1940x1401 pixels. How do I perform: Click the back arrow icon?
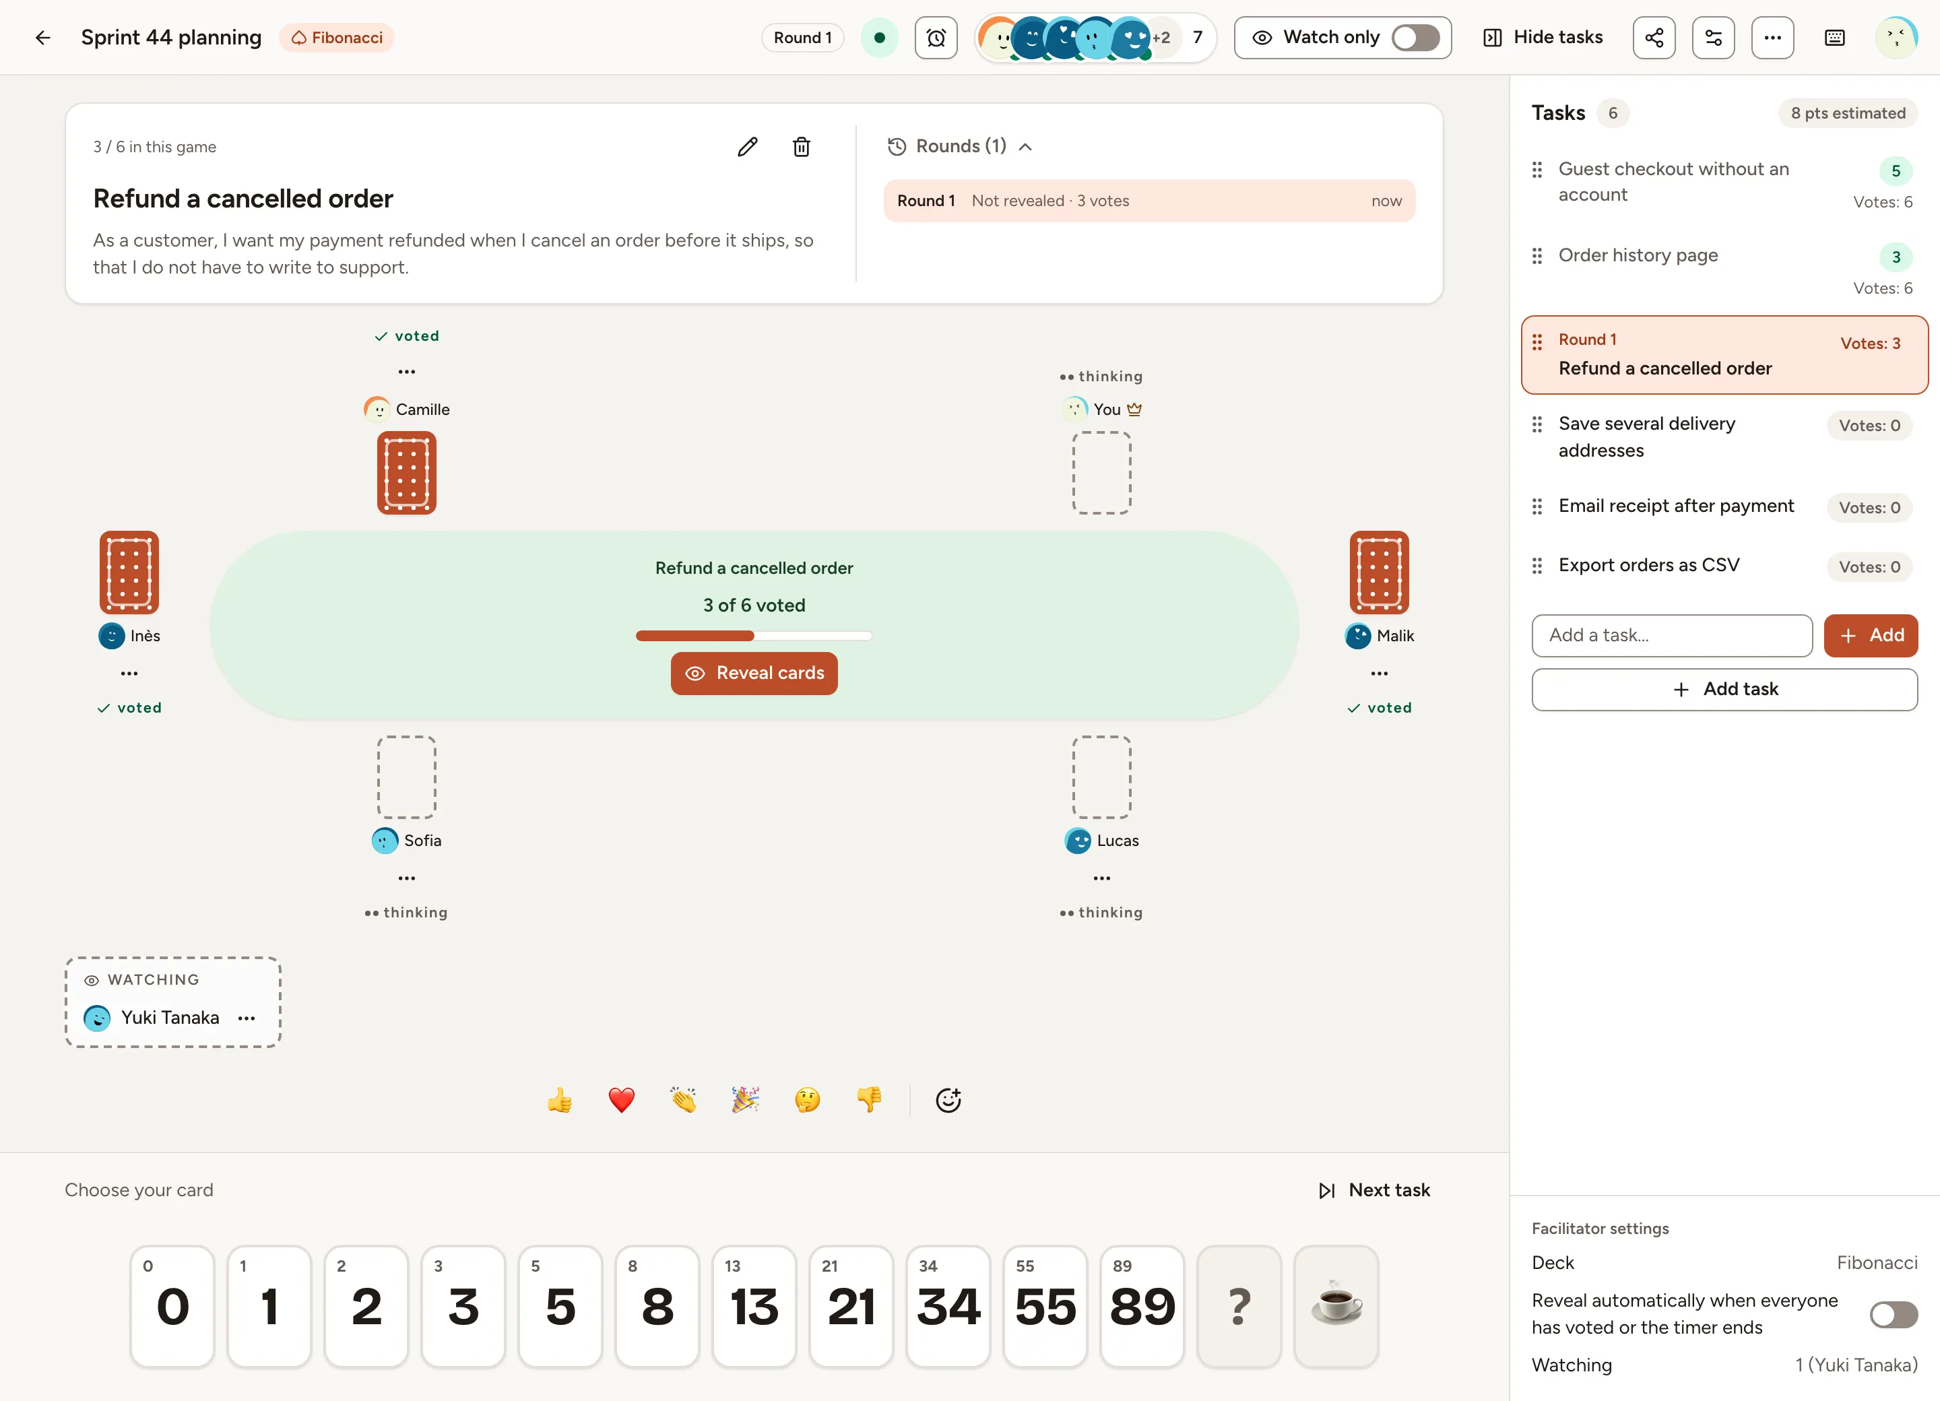(x=42, y=38)
